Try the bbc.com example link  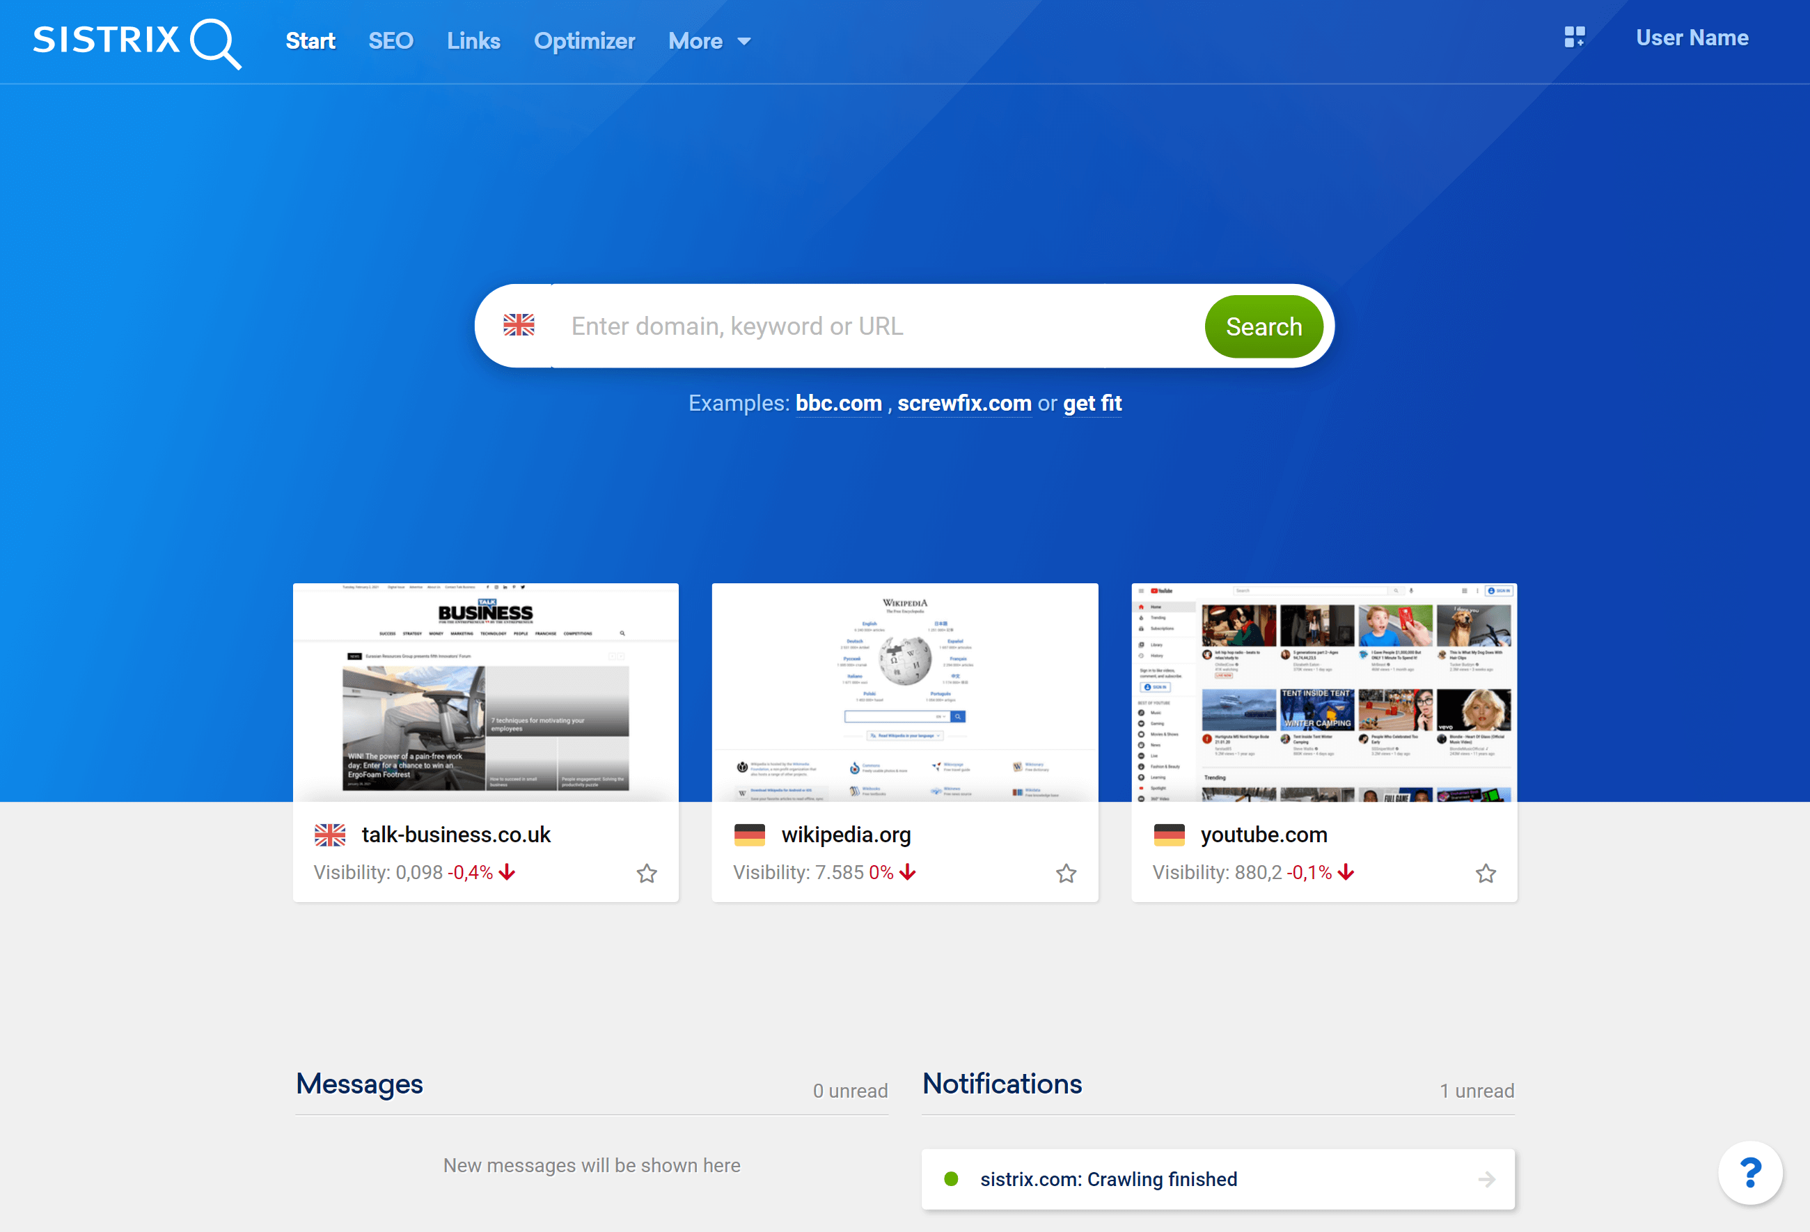point(839,404)
